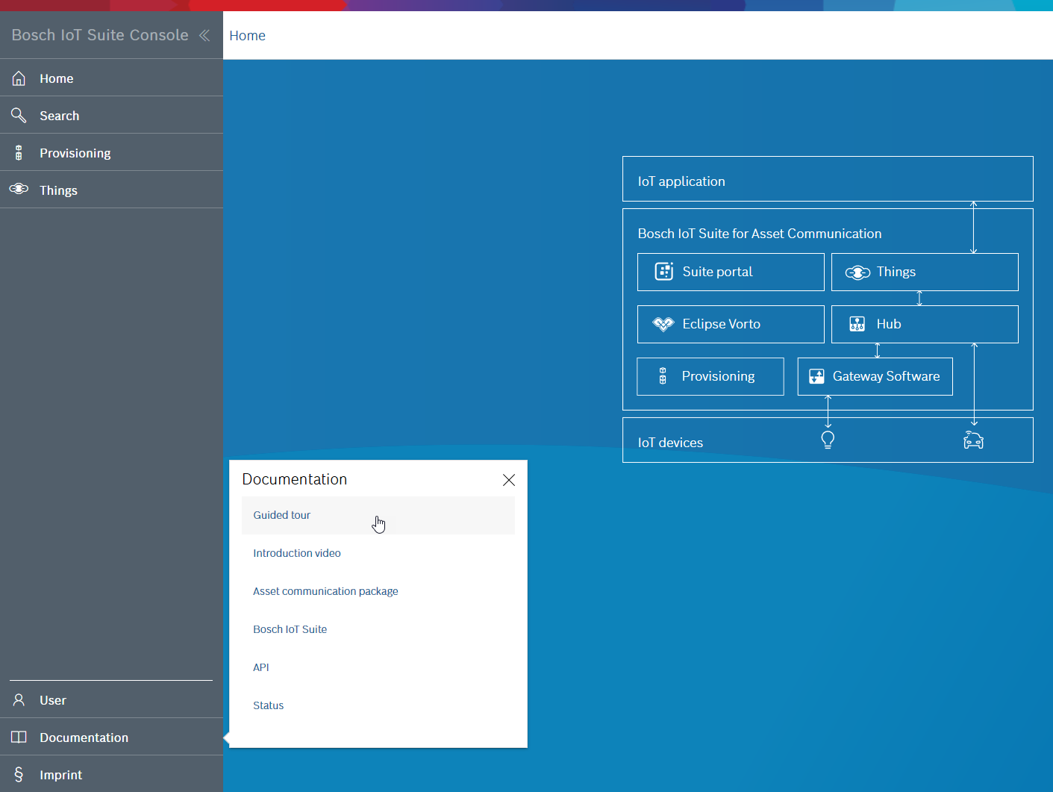The height and width of the screenshot is (792, 1053).
Task: Select Things in the sidebar menu
Action: pyautogui.click(x=112, y=190)
